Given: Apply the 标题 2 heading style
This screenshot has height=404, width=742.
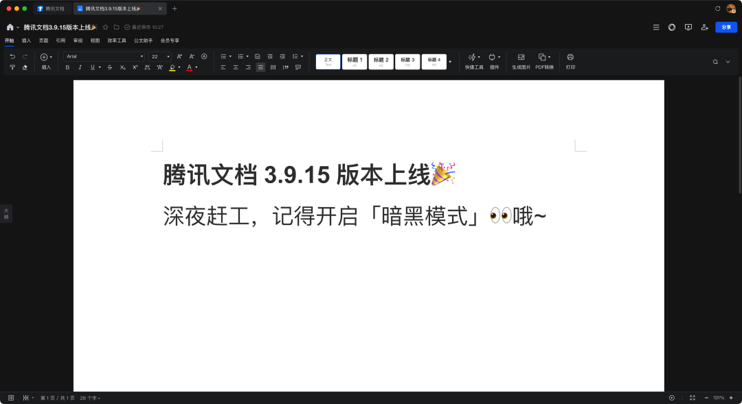Looking at the screenshot, I should click(x=381, y=62).
